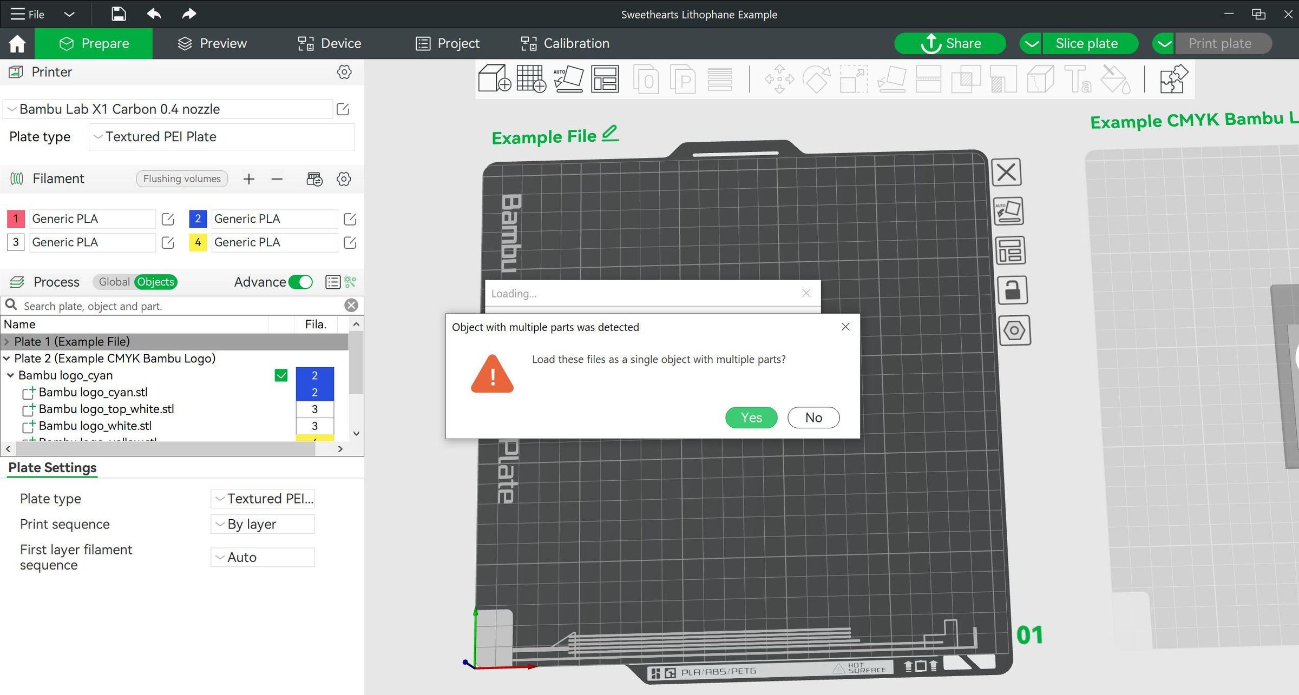Edit the Bambu Lab X1 Carbon printer preset
The image size is (1299, 695).
click(x=343, y=109)
